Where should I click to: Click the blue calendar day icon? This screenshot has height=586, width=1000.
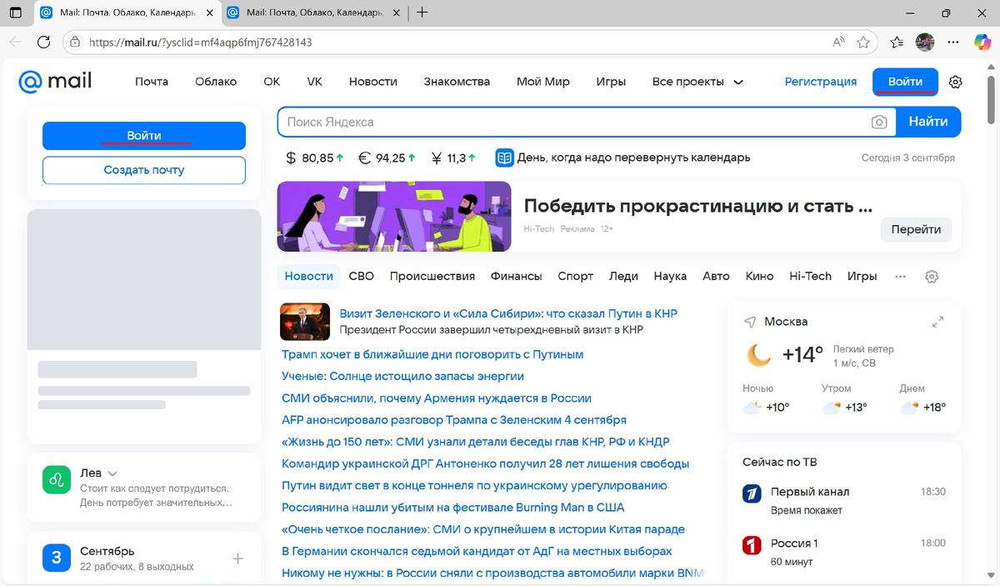click(503, 158)
